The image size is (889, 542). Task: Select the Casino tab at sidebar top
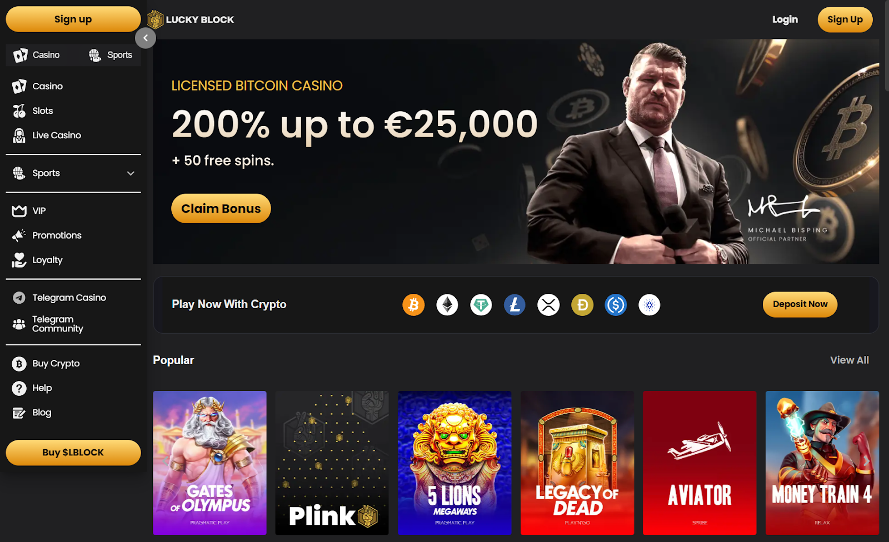pyautogui.click(x=37, y=55)
